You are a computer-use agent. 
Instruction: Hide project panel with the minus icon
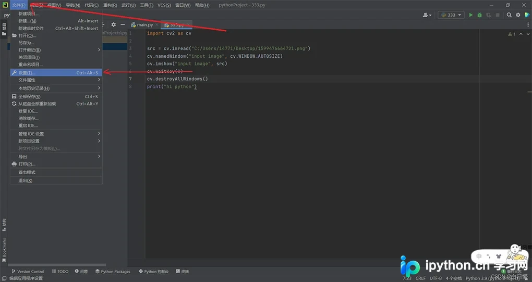click(x=123, y=24)
